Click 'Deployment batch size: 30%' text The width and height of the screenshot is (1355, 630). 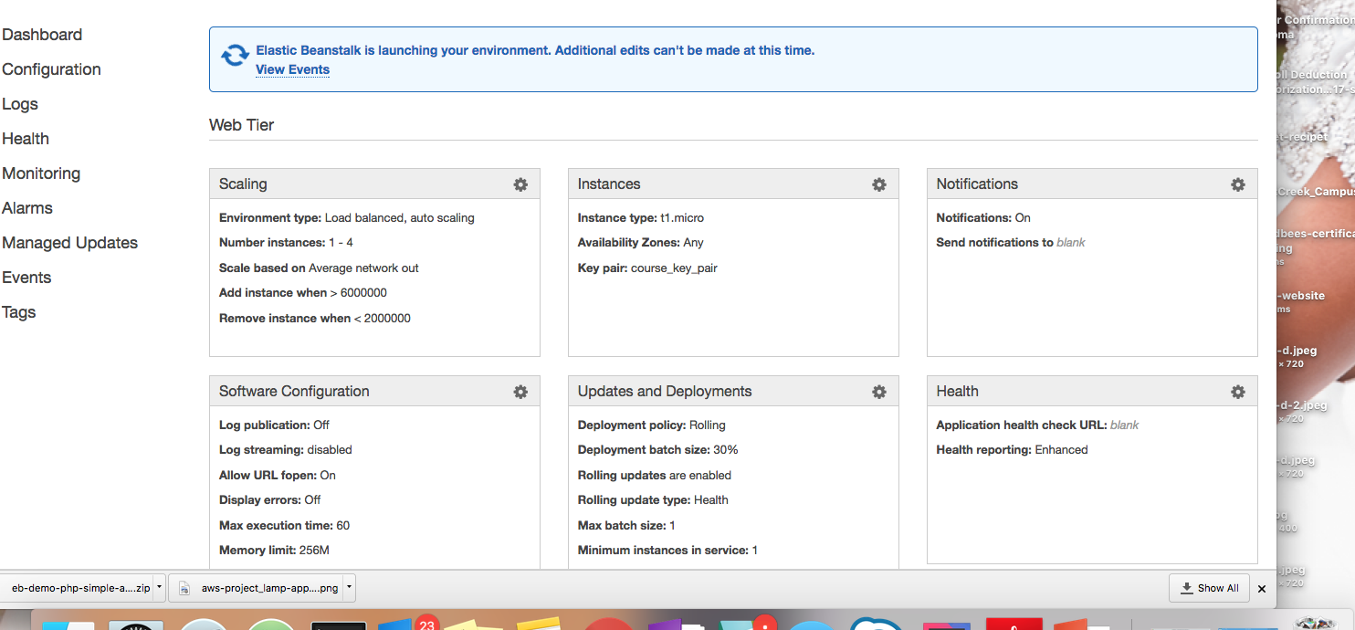658,450
